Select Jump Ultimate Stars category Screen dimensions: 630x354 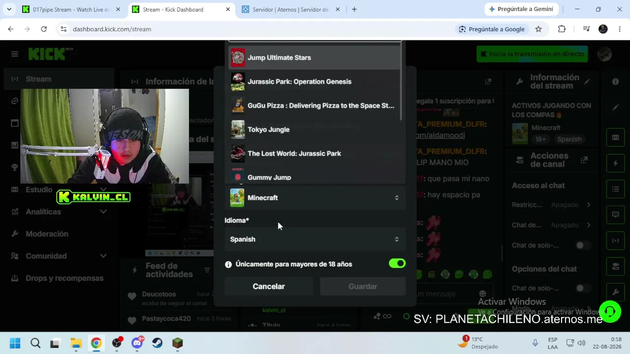pyautogui.click(x=314, y=58)
